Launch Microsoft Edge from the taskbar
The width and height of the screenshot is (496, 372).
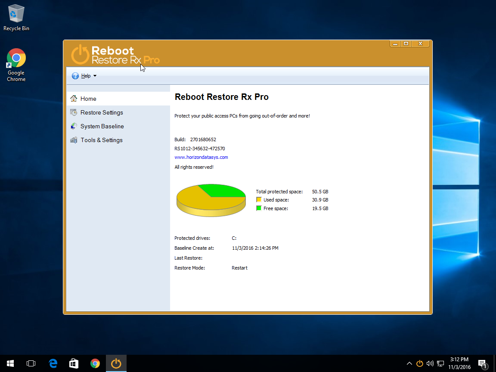[x=53, y=363]
